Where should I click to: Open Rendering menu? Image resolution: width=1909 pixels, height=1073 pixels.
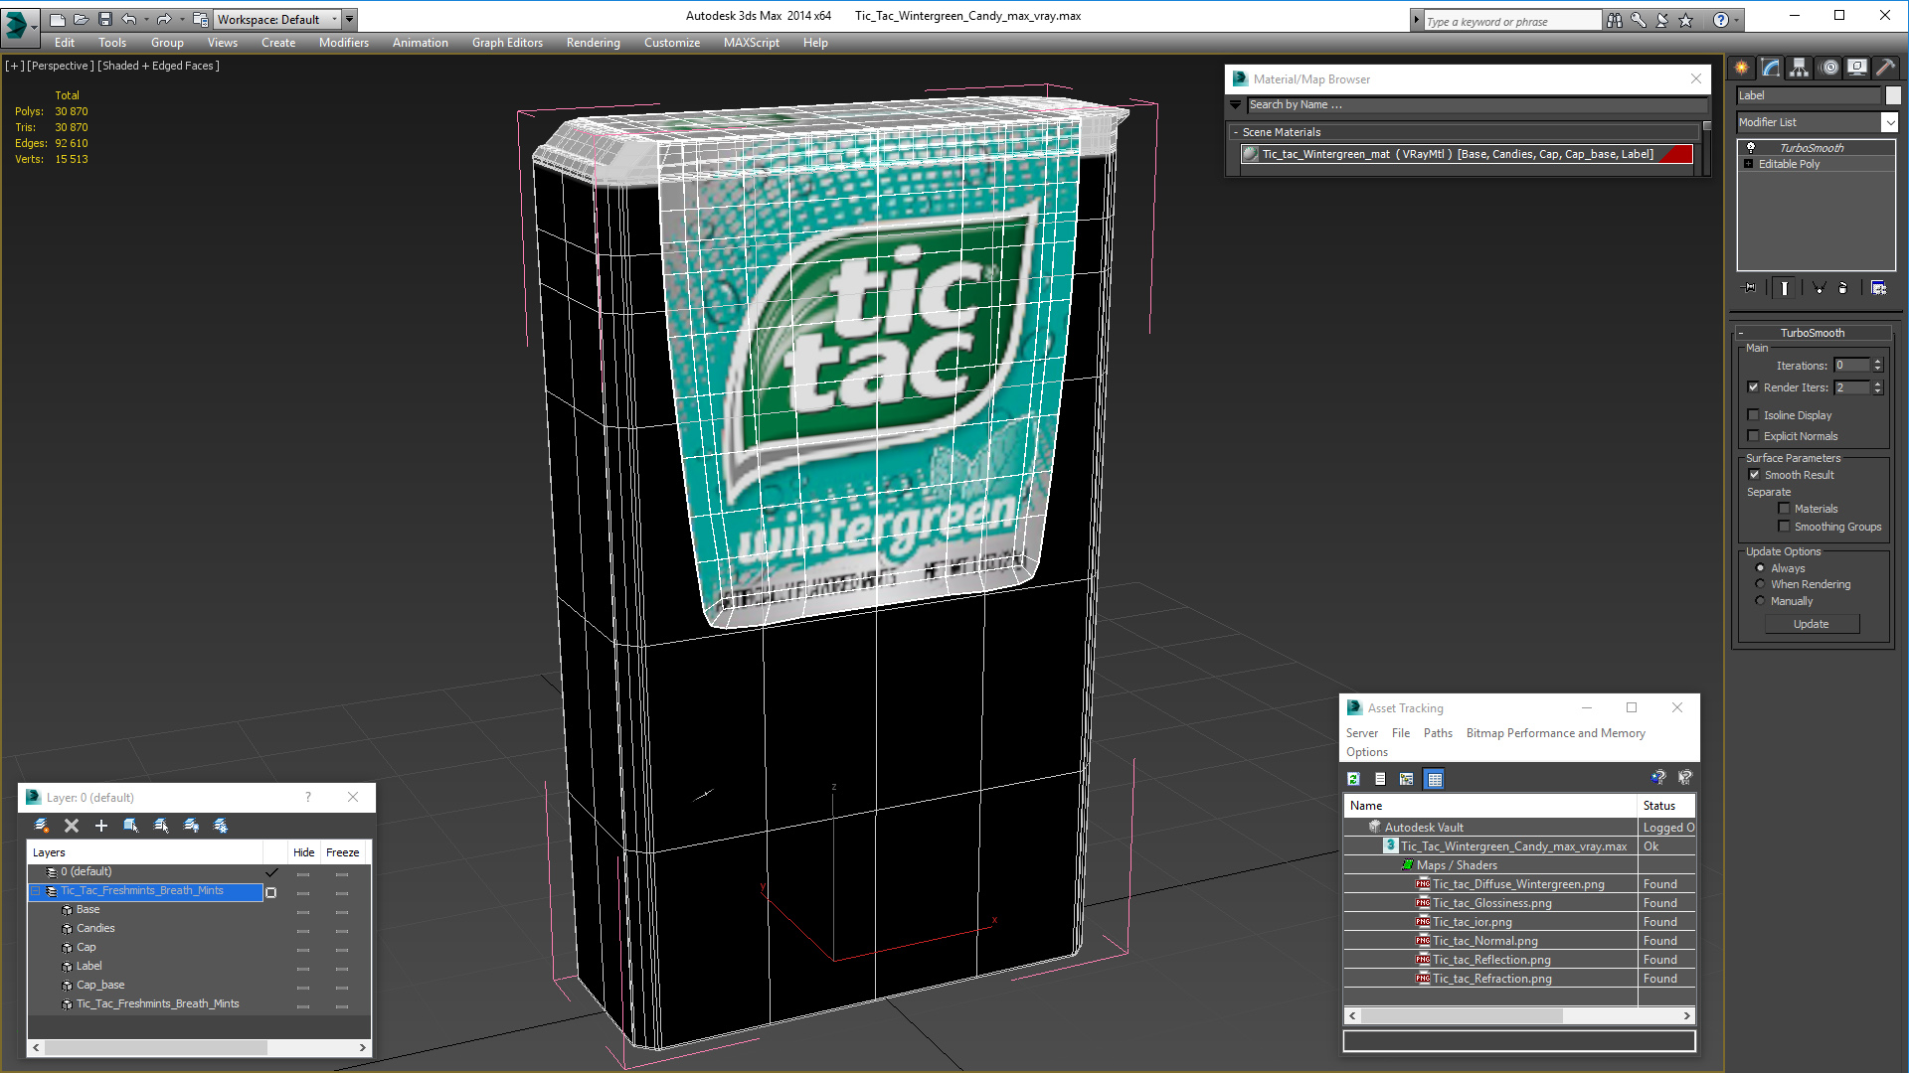[594, 43]
